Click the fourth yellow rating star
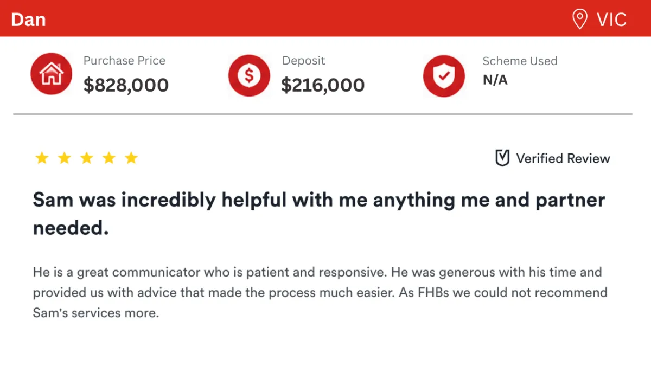 109,158
